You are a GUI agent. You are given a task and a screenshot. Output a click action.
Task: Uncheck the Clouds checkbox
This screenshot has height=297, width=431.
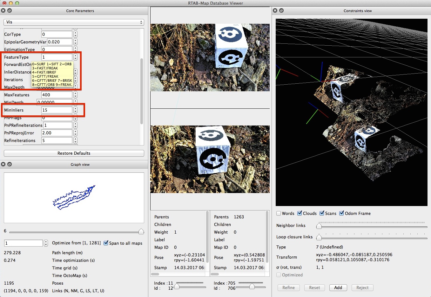click(x=300, y=213)
